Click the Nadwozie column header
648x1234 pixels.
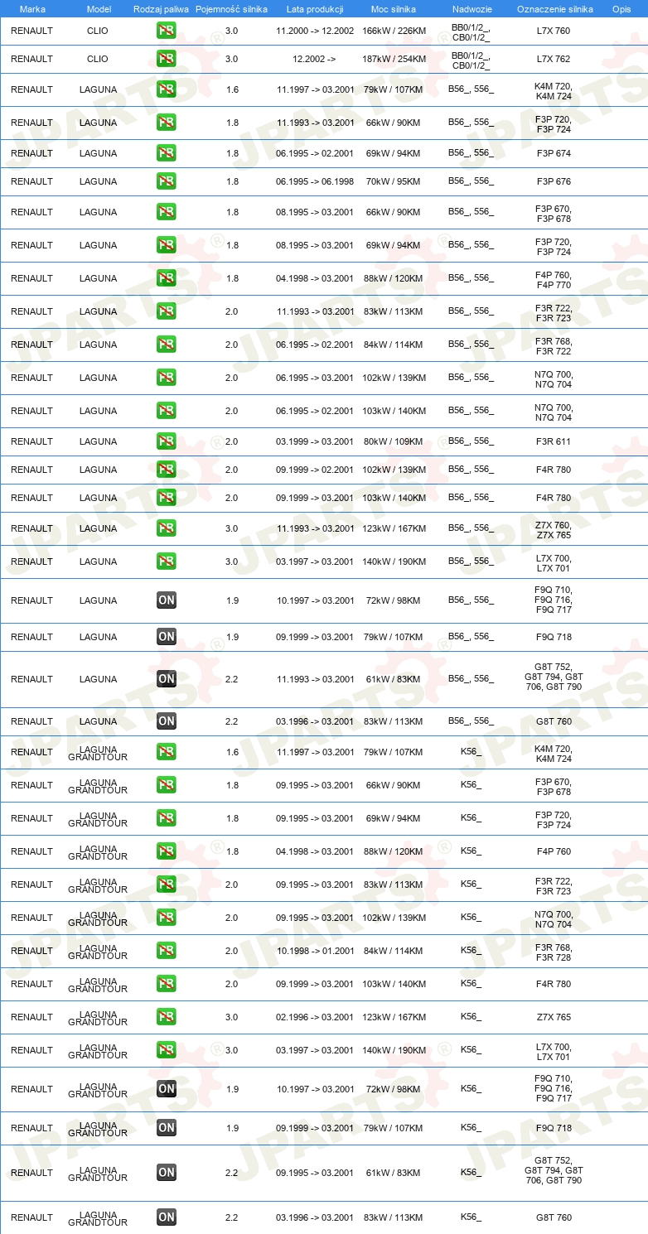click(x=471, y=8)
